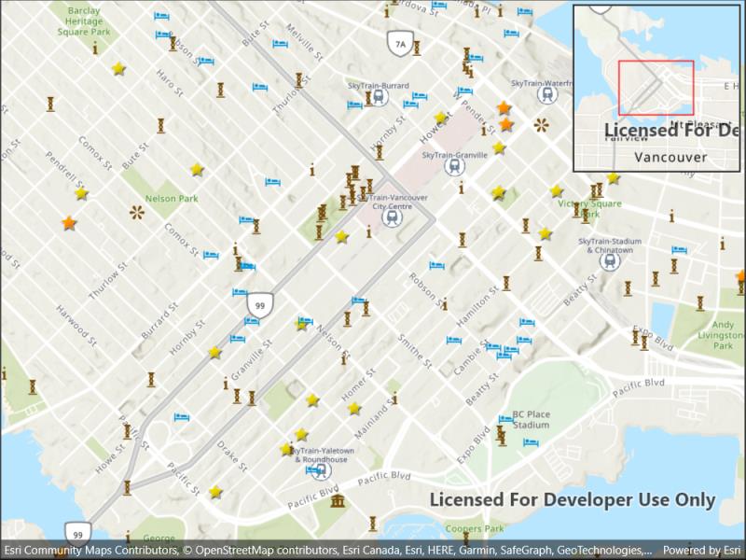Screen dimensions: 746x560
Task: Select SkyTrain-Vancouver City Centre station icon
Action: pyautogui.click(x=392, y=218)
